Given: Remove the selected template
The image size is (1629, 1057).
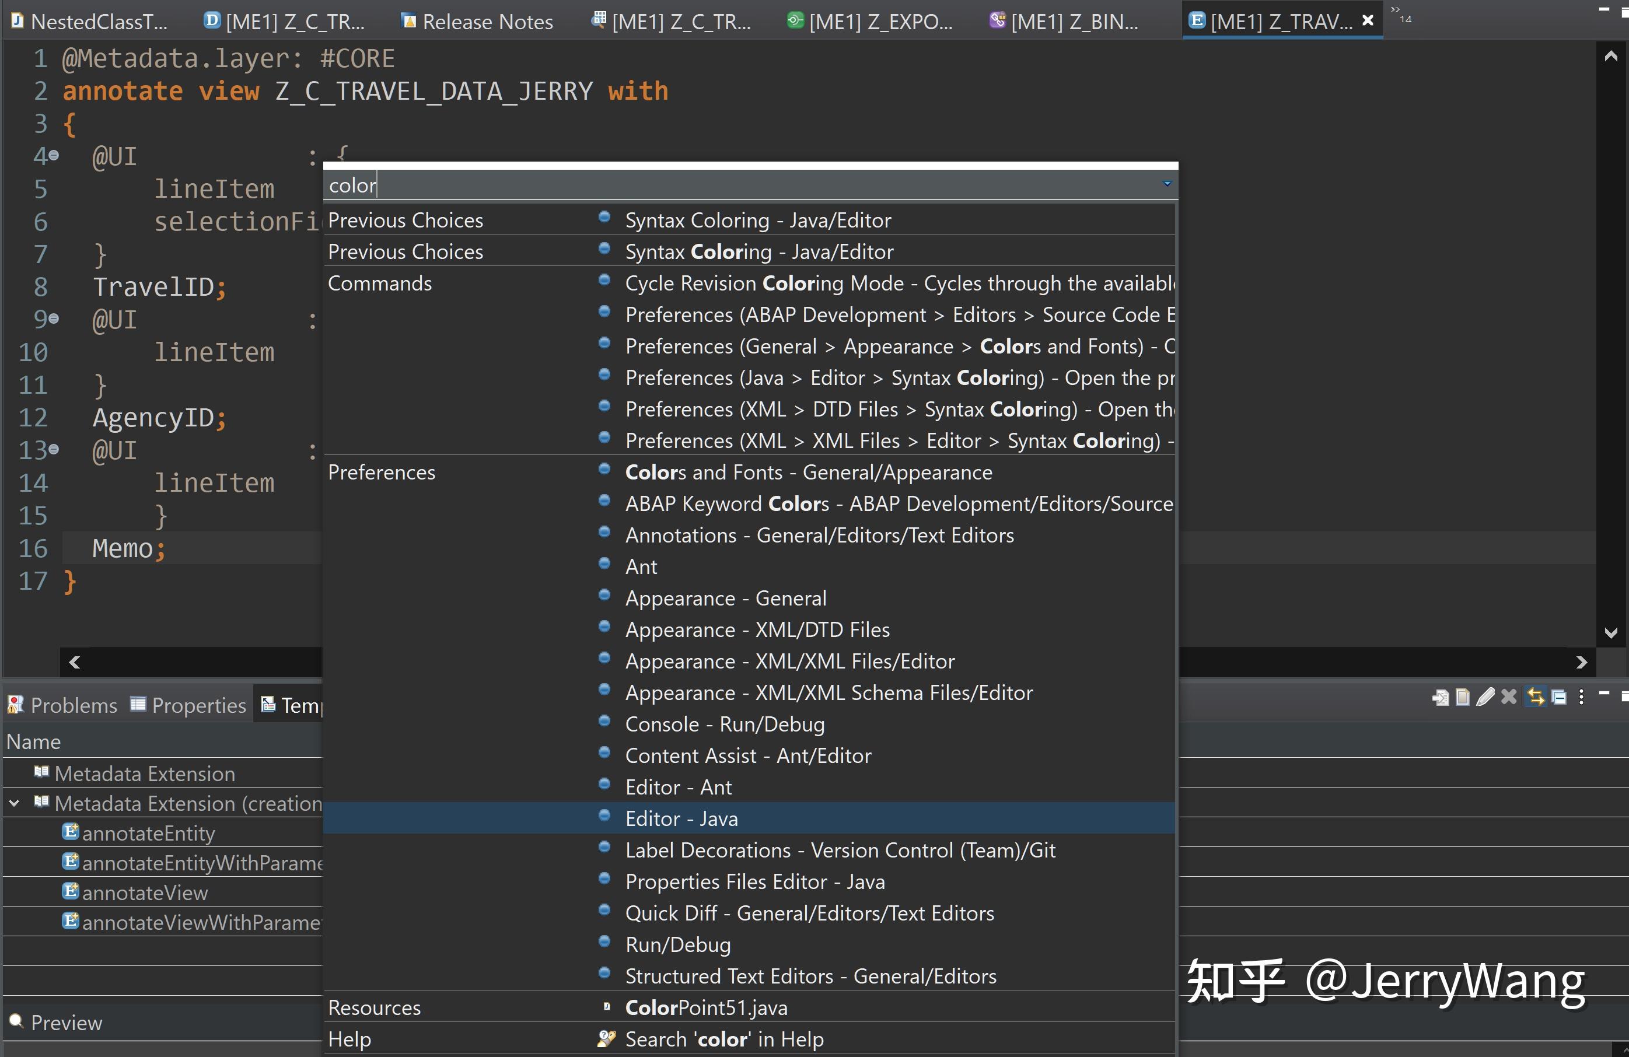Looking at the screenshot, I should click(x=1509, y=698).
